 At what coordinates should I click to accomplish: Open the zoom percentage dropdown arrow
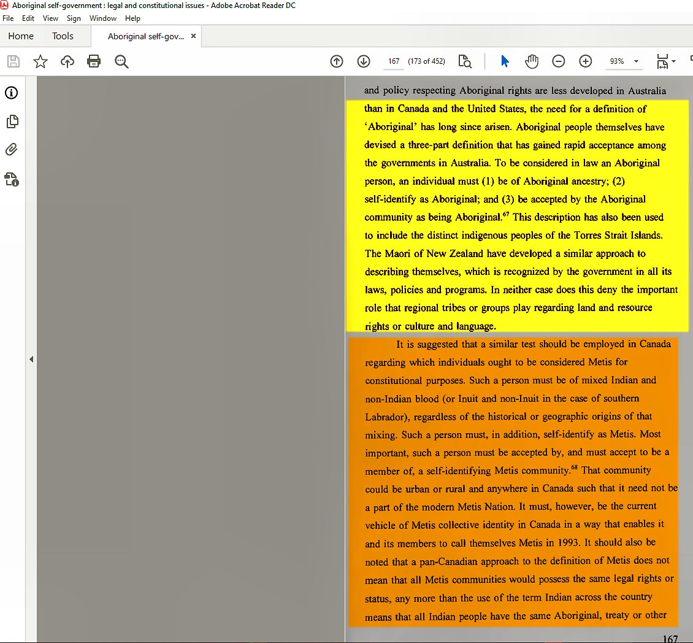(x=637, y=61)
